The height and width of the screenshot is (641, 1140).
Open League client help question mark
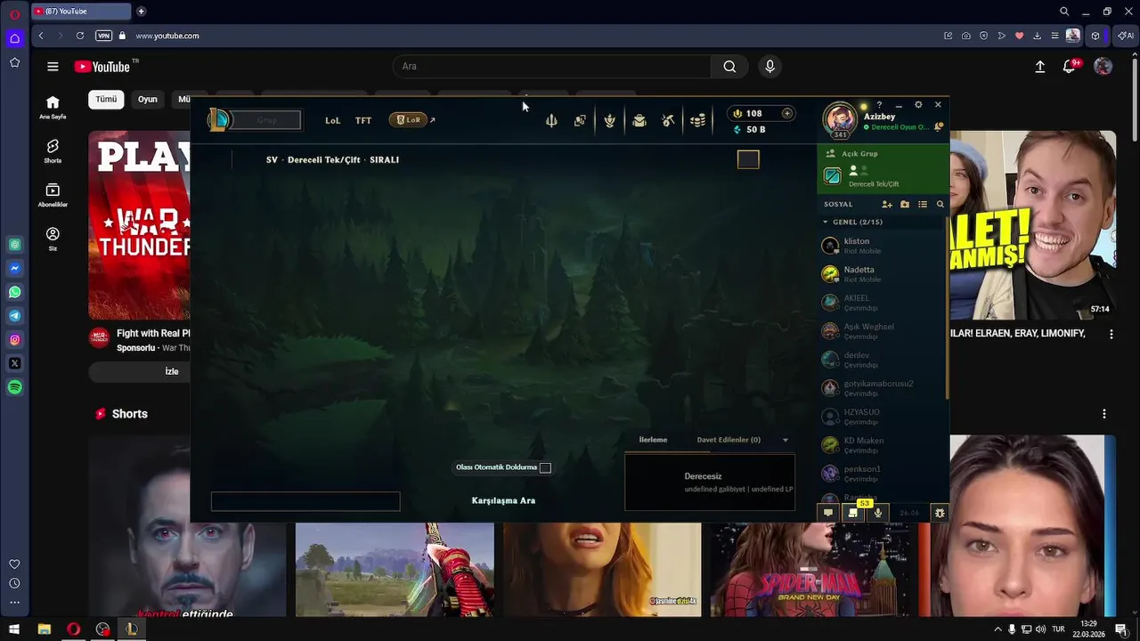[879, 105]
